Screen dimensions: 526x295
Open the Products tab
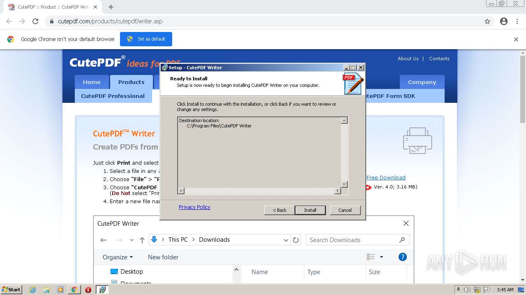[x=131, y=82]
